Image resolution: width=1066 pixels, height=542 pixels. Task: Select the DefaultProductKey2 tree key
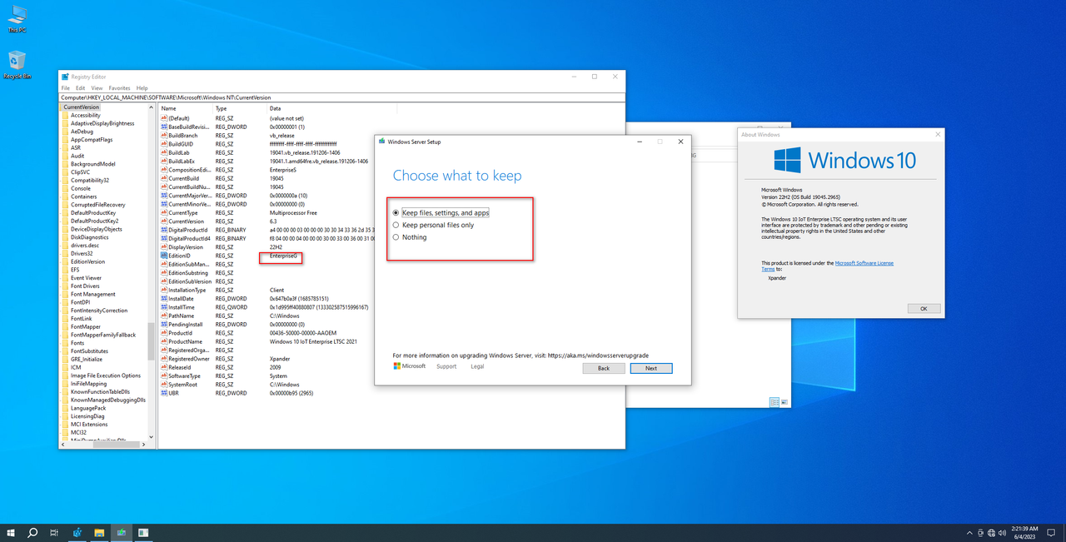(x=94, y=221)
